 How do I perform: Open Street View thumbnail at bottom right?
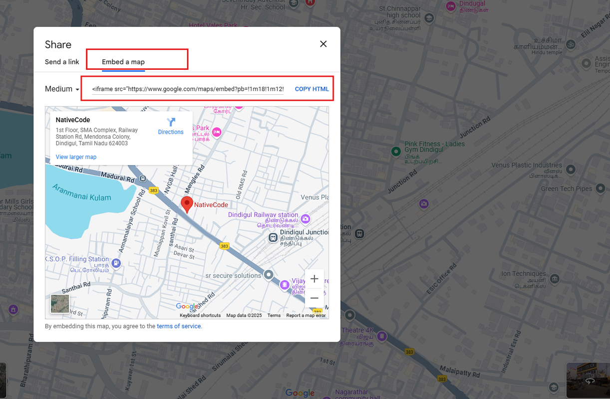(x=588, y=380)
